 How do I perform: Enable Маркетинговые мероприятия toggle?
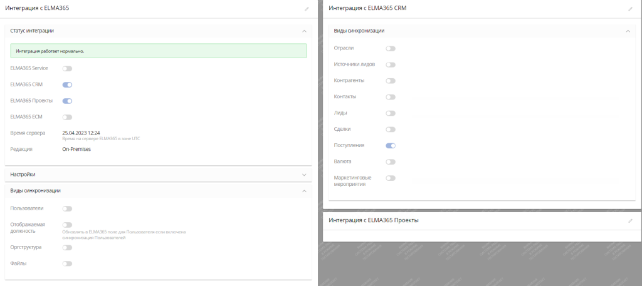click(391, 178)
